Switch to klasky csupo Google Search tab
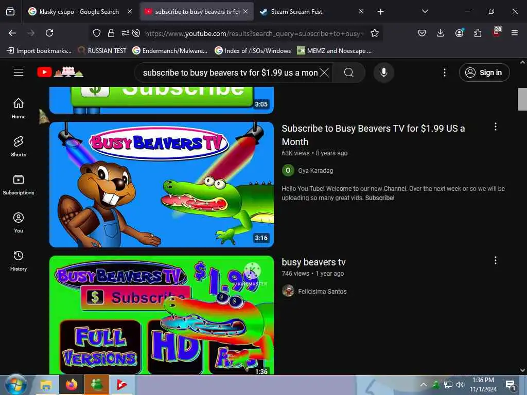The height and width of the screenshot is (395, 527). [79, 12]
